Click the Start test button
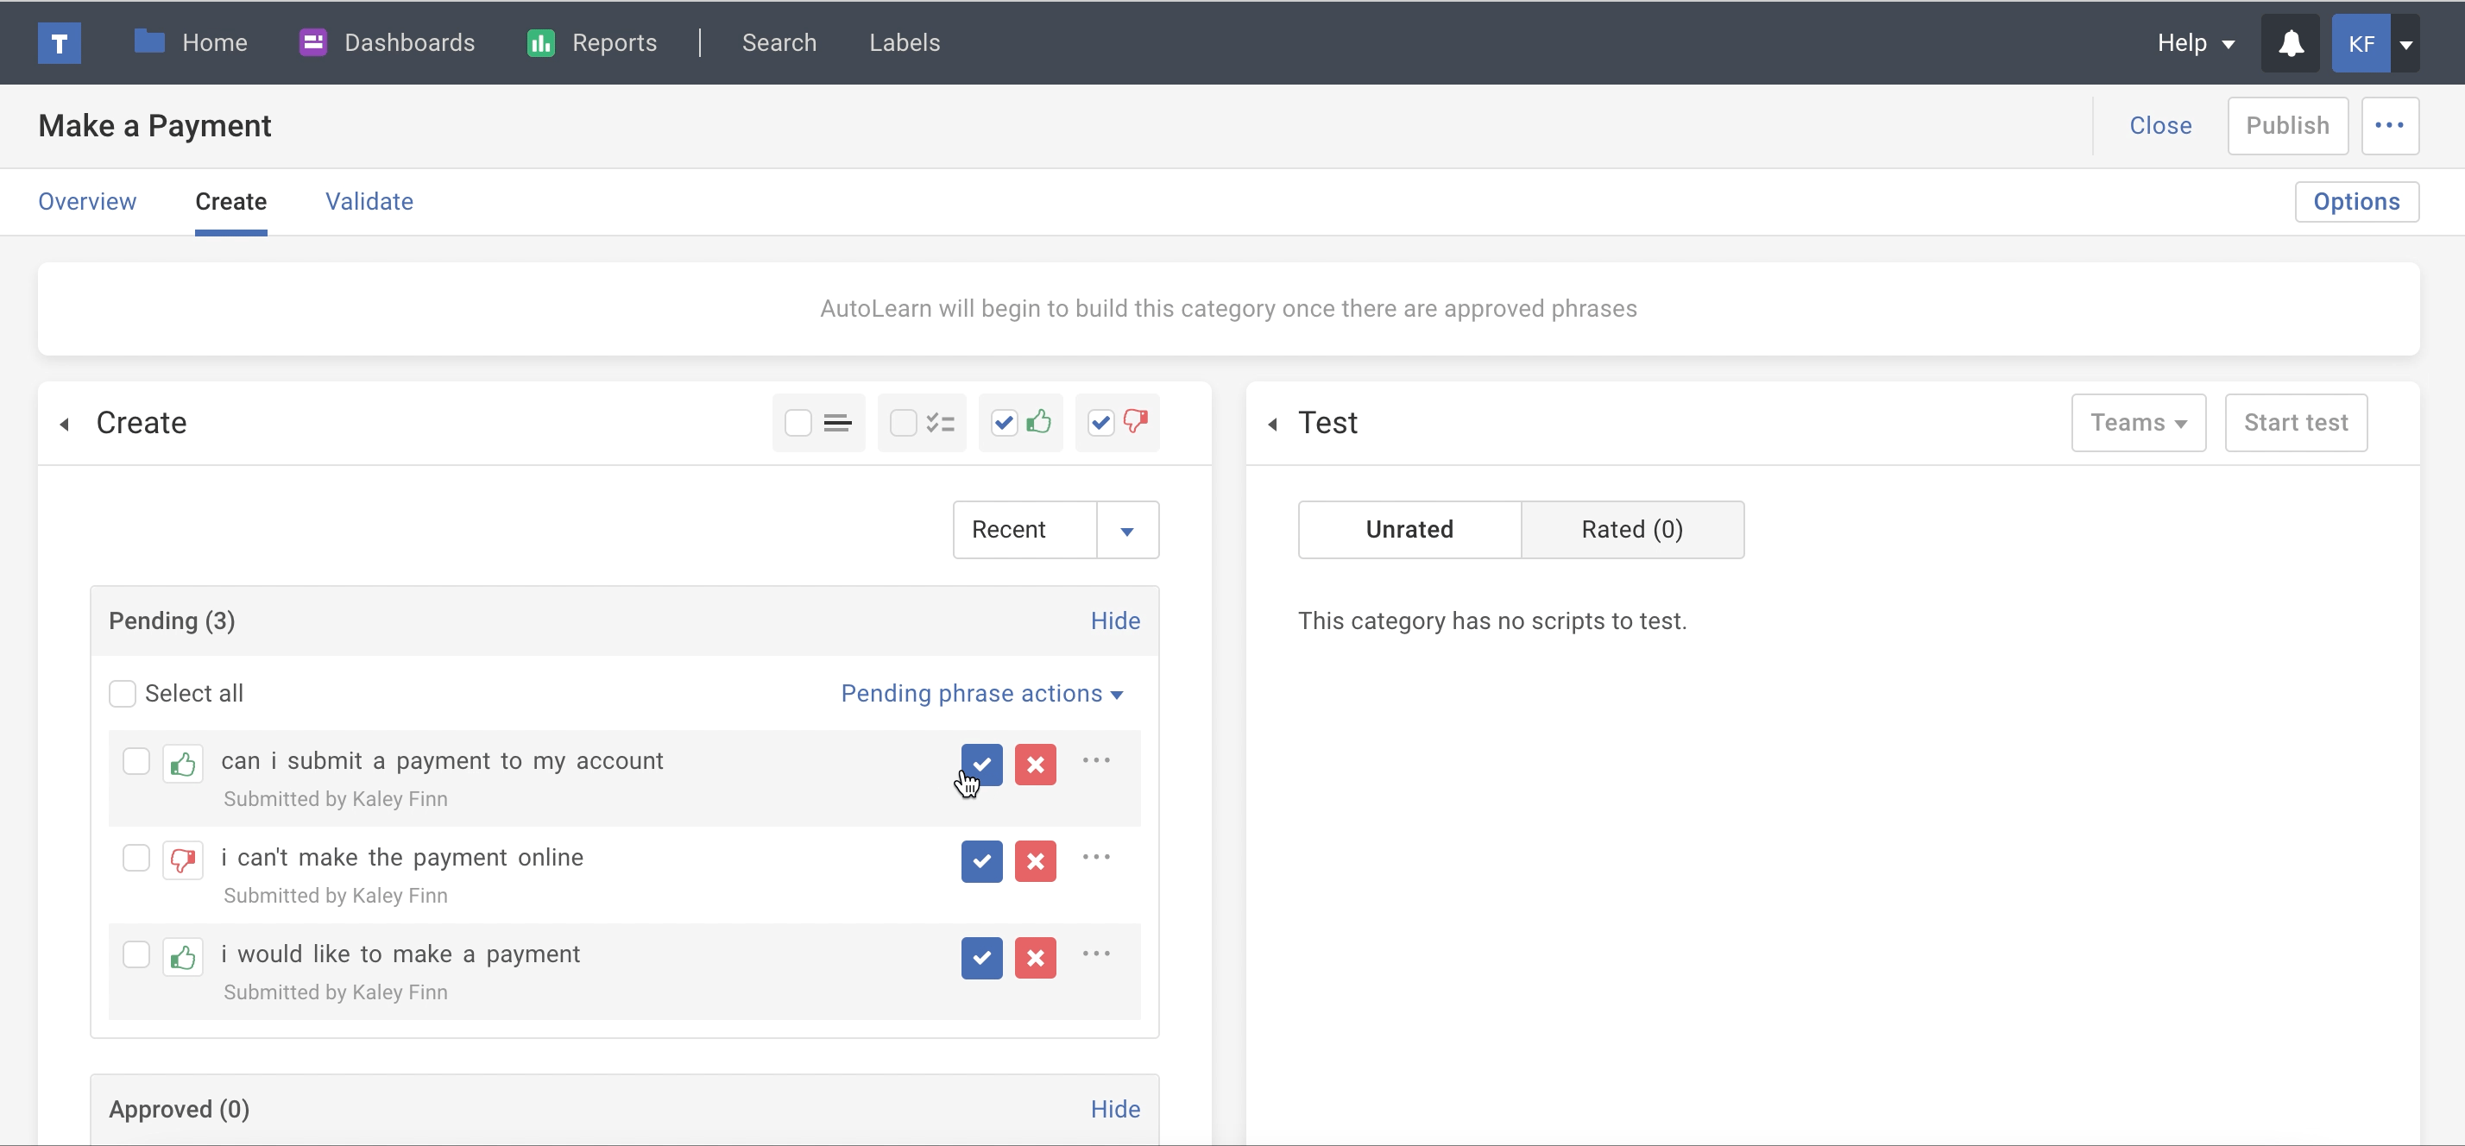The image size is (2465, 1146). (2295, 423)
